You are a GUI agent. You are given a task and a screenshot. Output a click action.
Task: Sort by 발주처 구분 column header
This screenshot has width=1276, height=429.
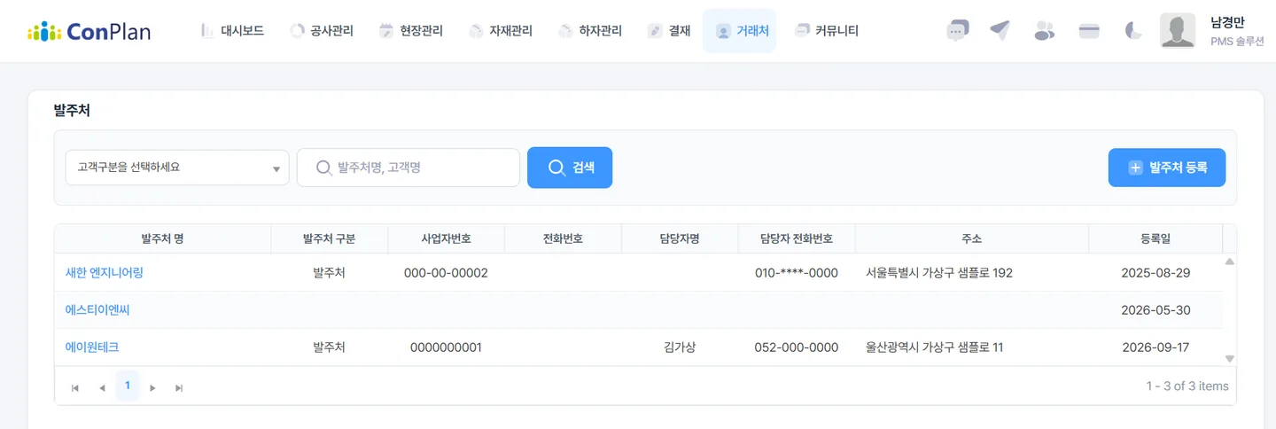pyautogui.click(x=329, y=239)
